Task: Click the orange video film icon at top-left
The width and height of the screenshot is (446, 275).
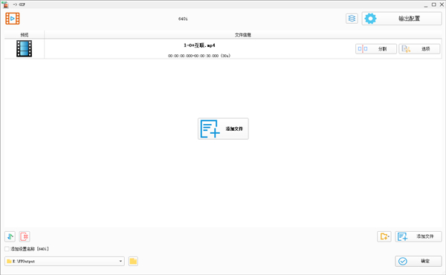Action: [x=13, y=19]
